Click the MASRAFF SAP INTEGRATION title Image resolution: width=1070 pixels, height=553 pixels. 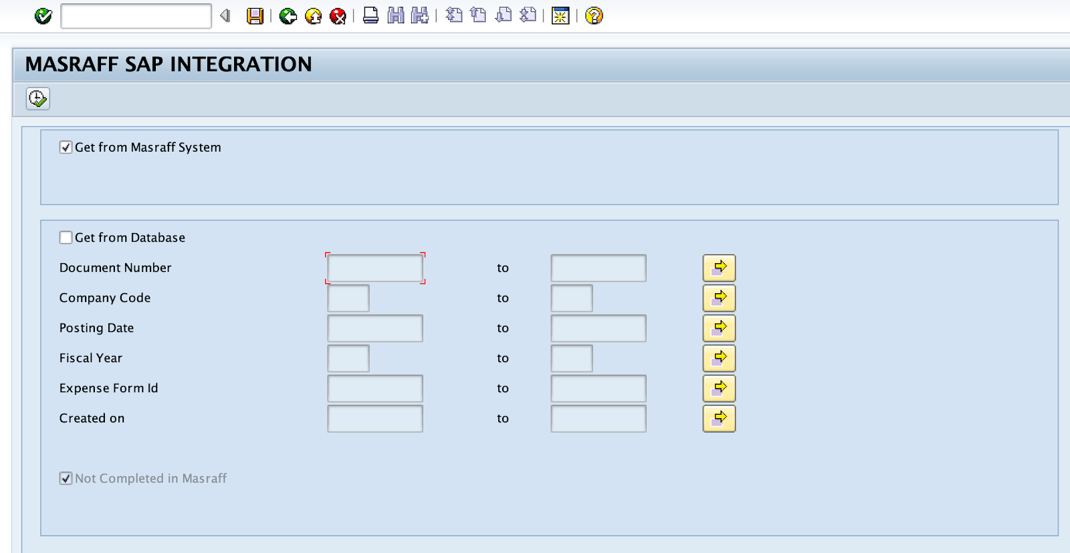tap(169, 65)
